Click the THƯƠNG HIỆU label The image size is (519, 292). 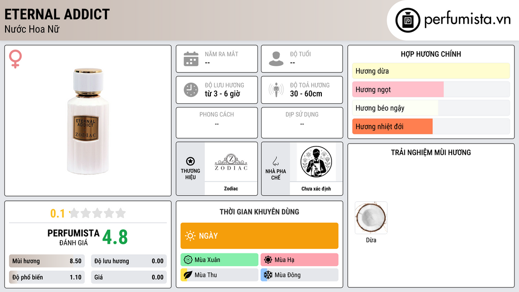191,174
